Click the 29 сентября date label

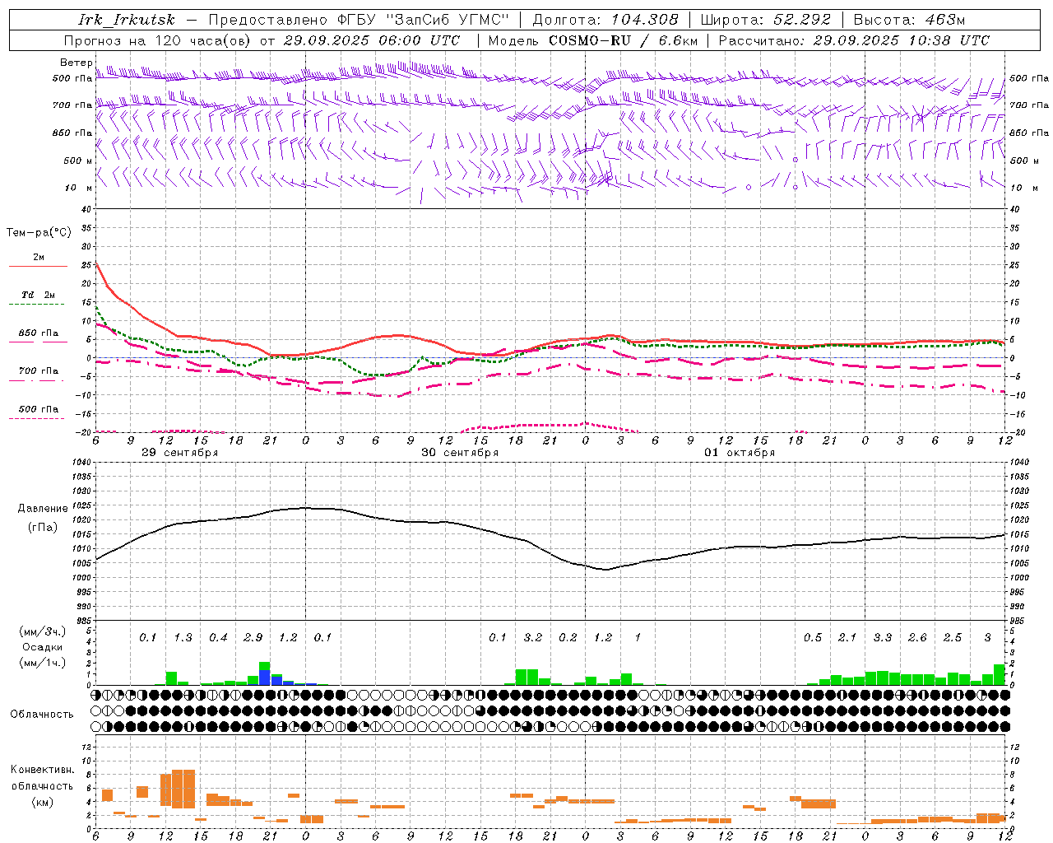click(x=179, y=453)
